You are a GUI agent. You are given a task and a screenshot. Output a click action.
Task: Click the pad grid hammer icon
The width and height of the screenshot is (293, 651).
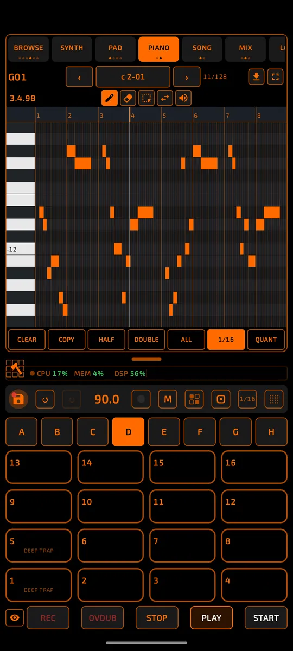pyautogui.click(x=15, y=368)
